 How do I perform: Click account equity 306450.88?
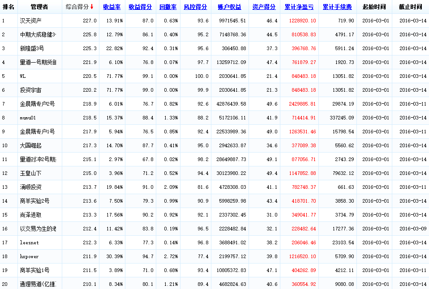[234, 48]
